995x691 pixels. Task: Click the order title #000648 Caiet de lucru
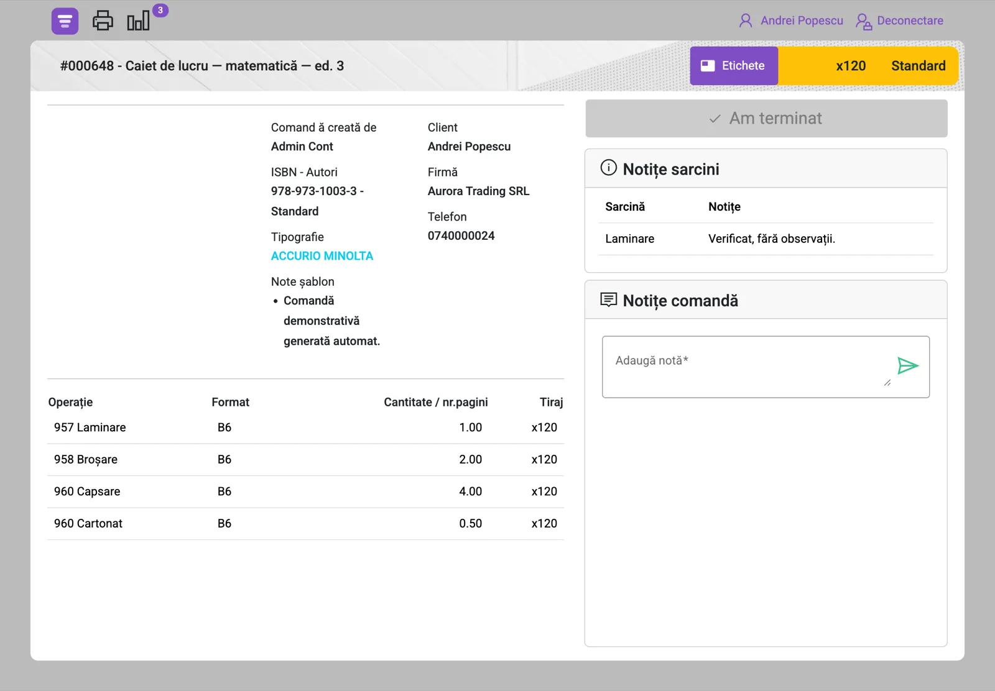[x=202, y=66]
